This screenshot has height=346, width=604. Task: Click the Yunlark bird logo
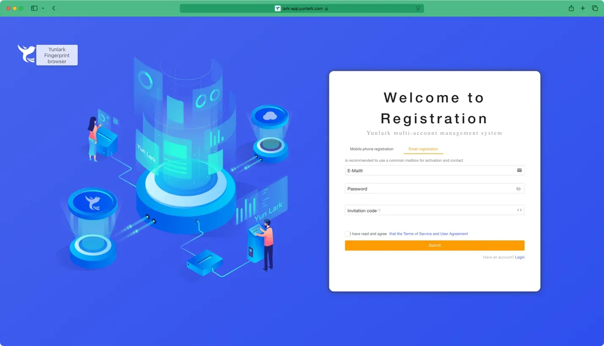[x=26, y=54]
